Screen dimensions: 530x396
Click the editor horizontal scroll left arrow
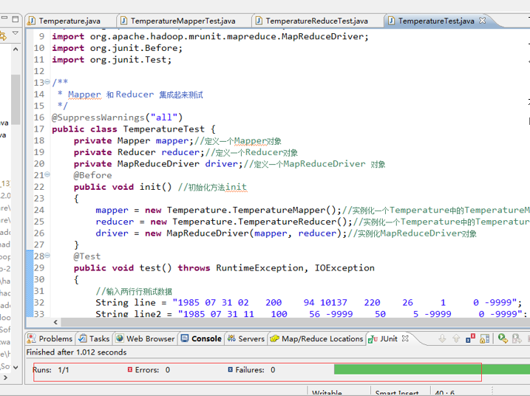point(55,322)
